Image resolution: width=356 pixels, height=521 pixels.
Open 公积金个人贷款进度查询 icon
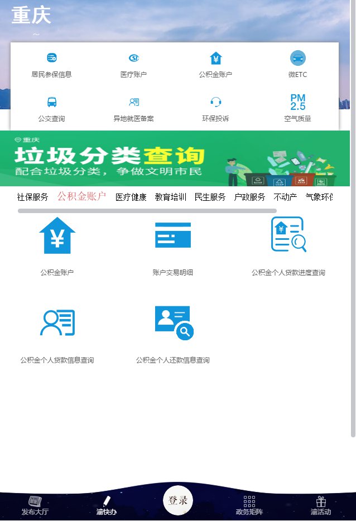(x=288, y=234)
